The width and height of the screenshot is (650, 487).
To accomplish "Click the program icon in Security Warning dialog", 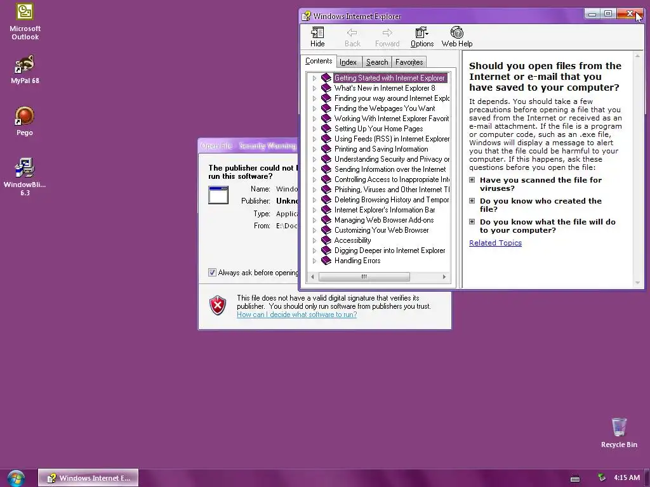I will 218,195.
